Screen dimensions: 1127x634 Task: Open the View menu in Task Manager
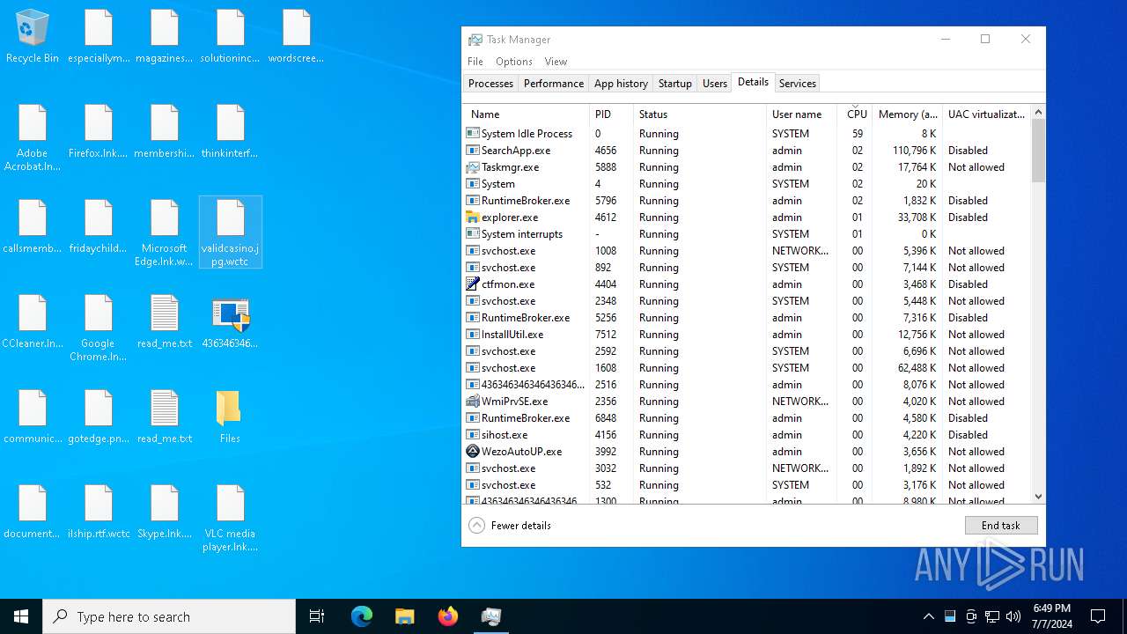pos(556,62)
